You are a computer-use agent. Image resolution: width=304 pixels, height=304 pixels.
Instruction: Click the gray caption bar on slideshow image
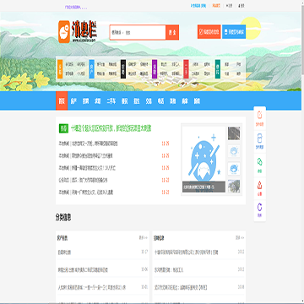[204, 187]
